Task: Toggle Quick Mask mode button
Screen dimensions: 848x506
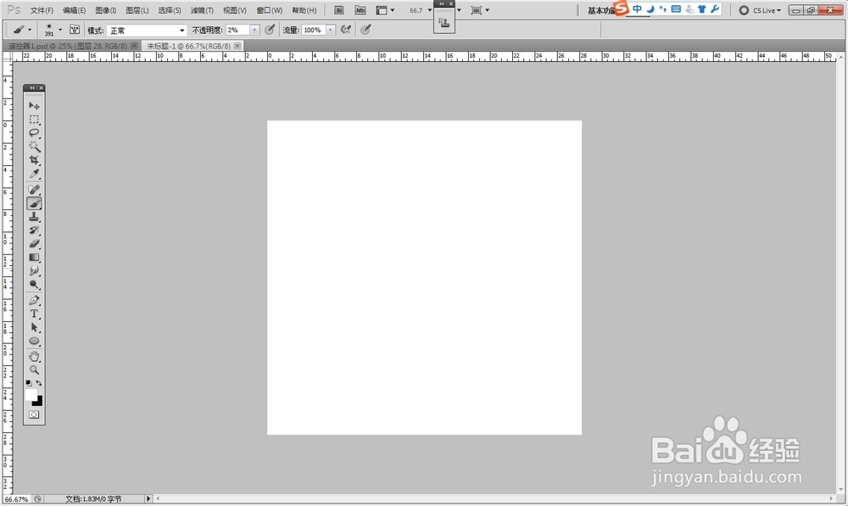Action: click(34, 414)
